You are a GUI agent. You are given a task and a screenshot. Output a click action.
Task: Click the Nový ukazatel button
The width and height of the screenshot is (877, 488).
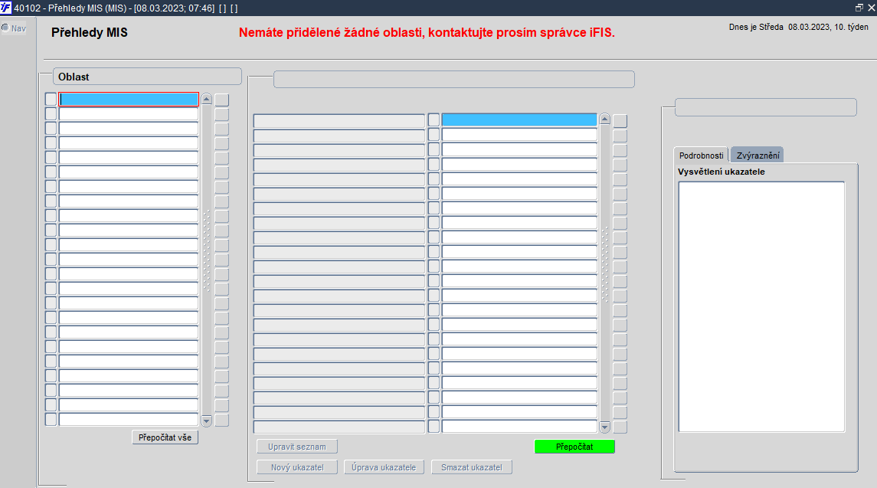tap(297, 467)
